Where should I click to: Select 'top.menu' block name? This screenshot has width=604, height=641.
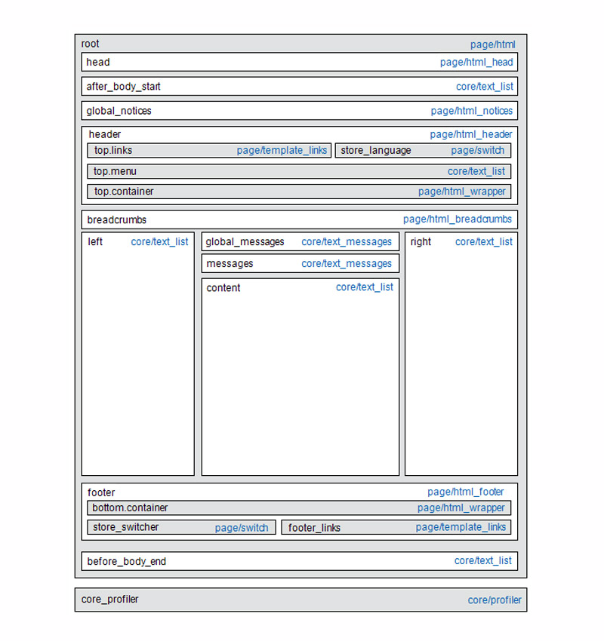click(115, 171)
